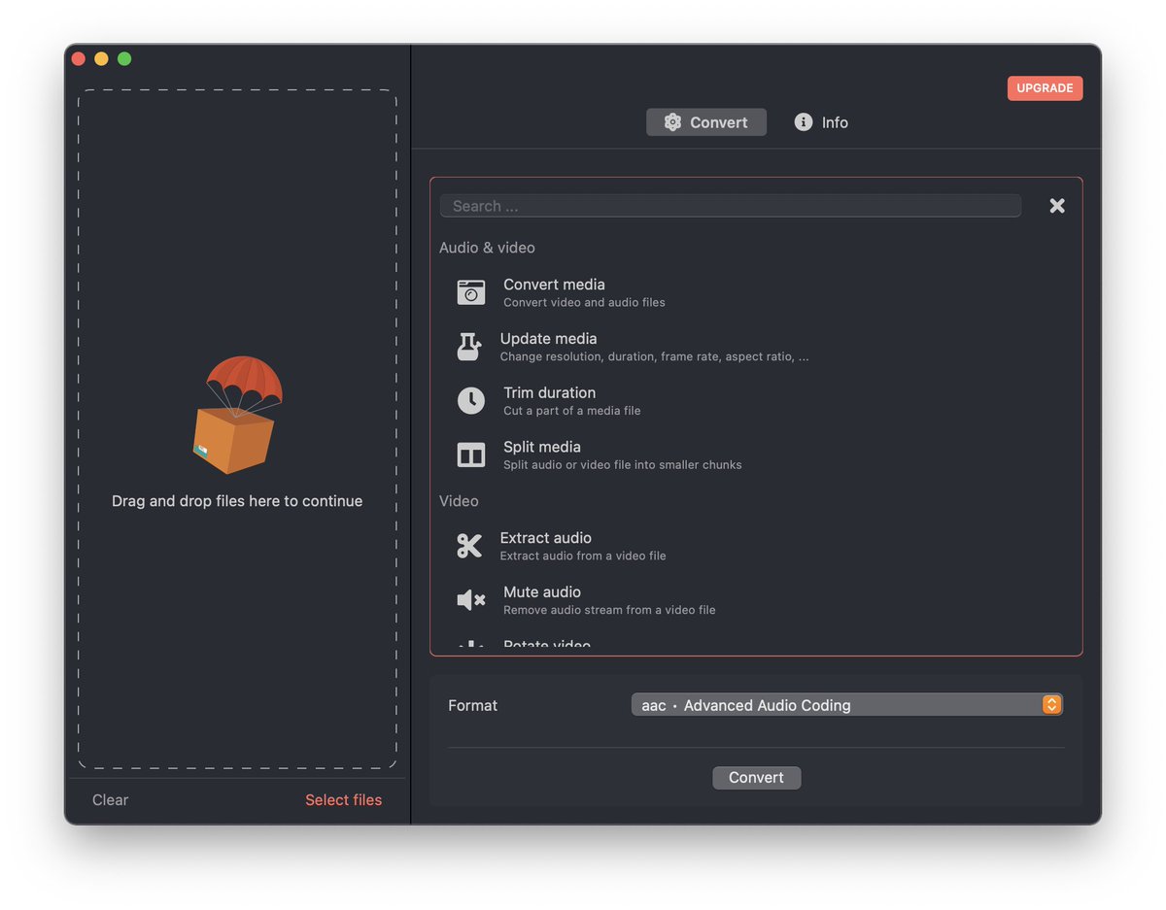Viewport: 1166px width, 910px height.
Task: Click Clear to remove files
Action: point(111,800)
